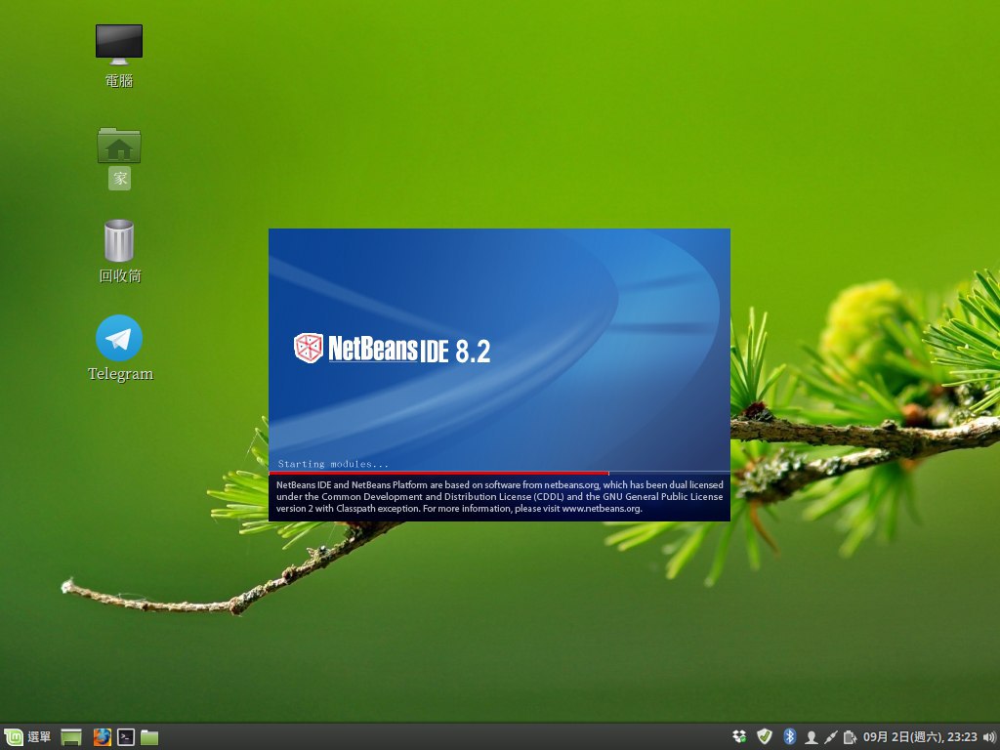The height and width of the screenshot is (750, 1000).
Task: Launch Firefox from the taskbar
Action: (102, 737)
